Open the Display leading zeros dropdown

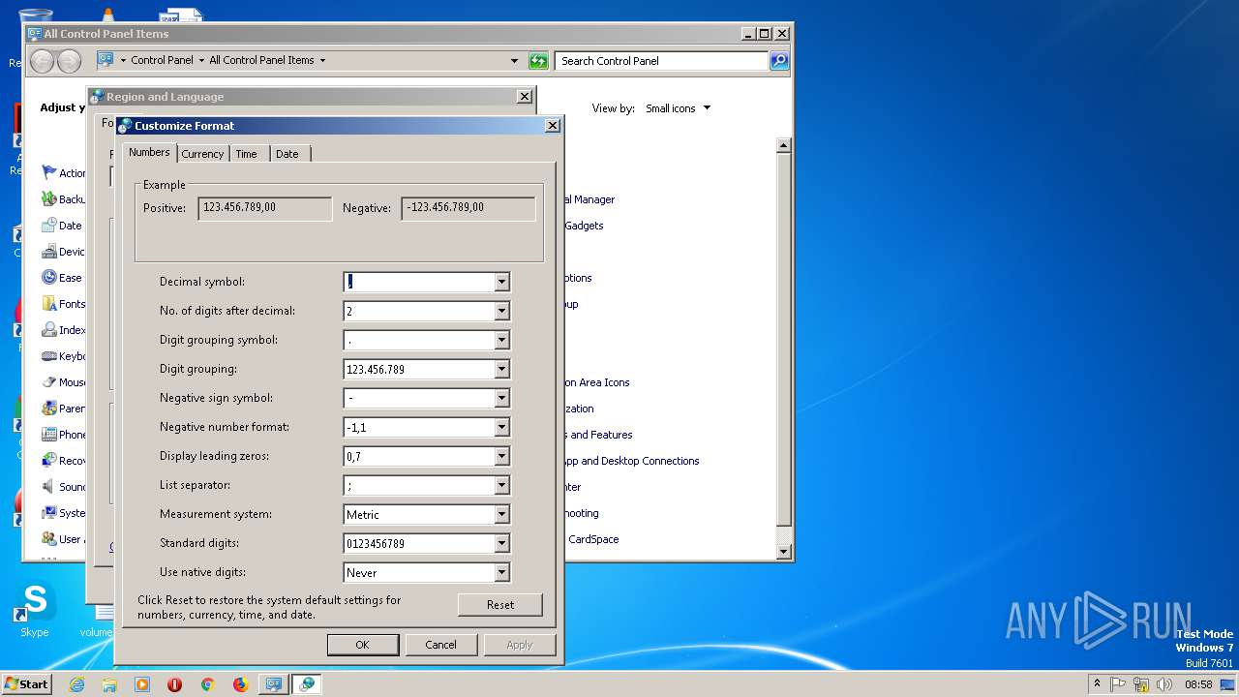(501, 456)
